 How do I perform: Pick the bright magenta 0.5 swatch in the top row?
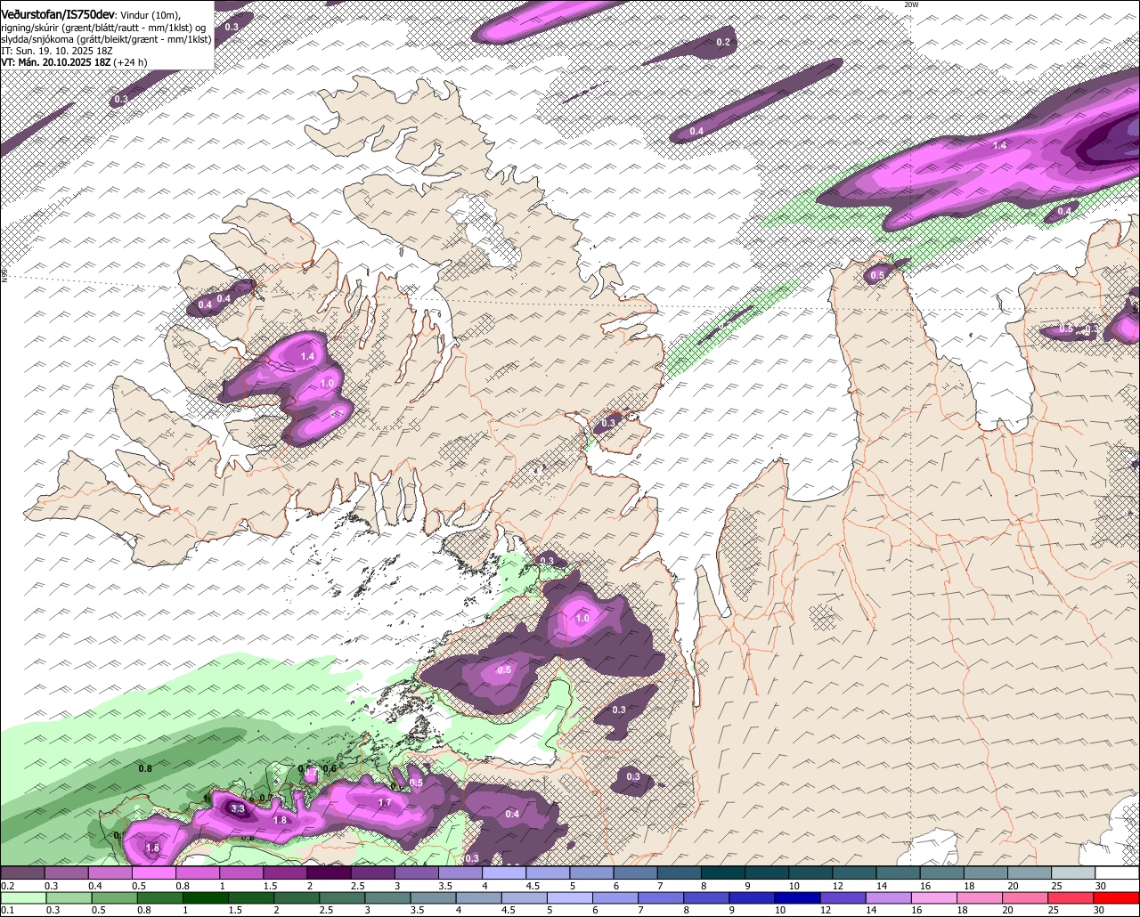coord(153,873)
